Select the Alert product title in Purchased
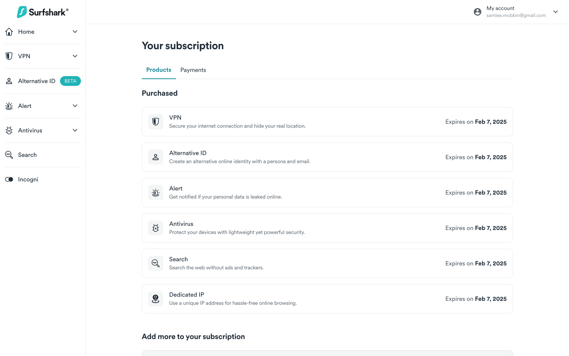The image size is (569, 356). pyautogui.click(x=176, y=188)
